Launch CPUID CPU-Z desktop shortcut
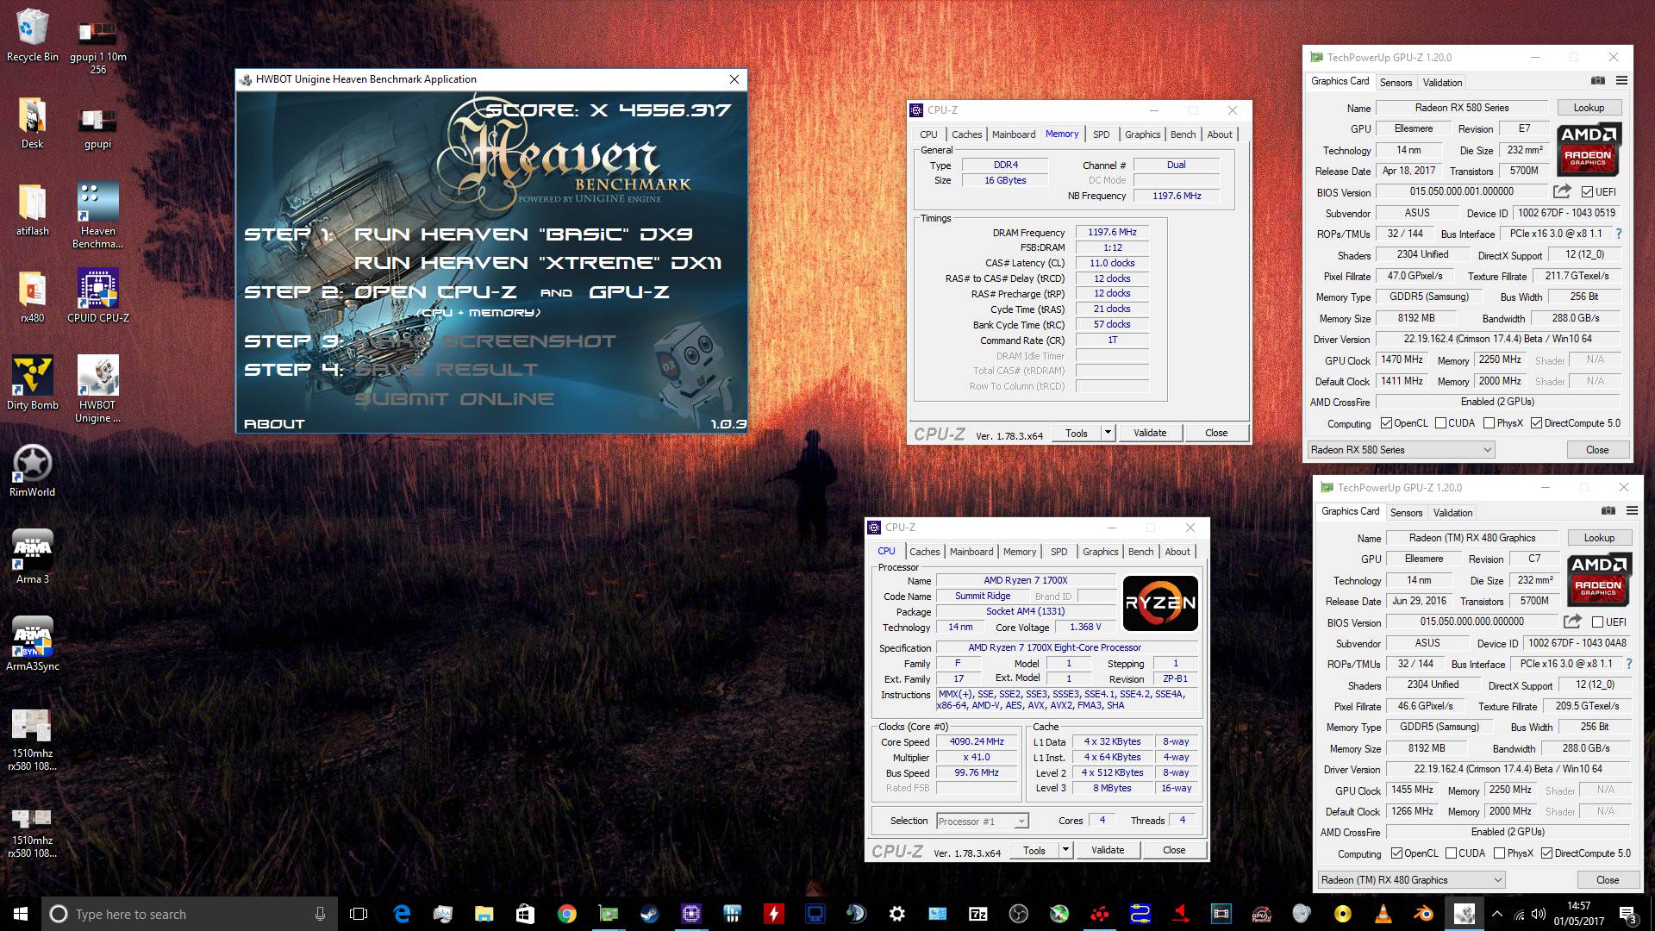This screenshot has height=931, width=1655. click(97, 297)
